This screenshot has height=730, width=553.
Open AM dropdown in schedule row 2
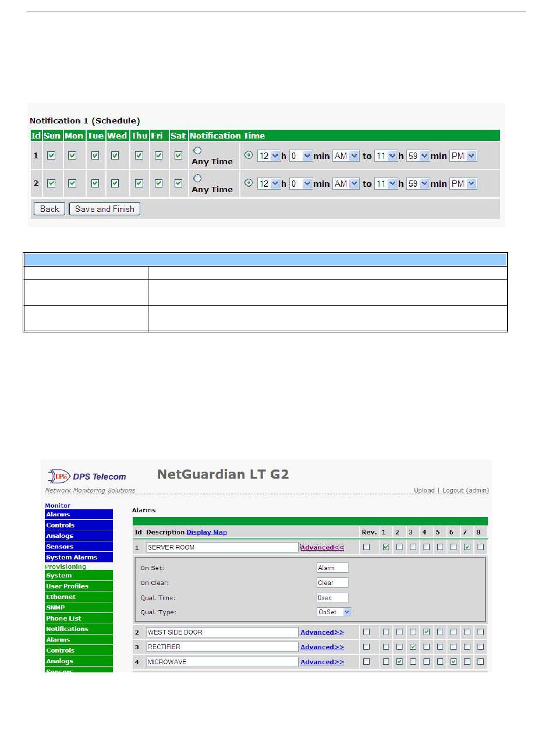tap(346, 184)
